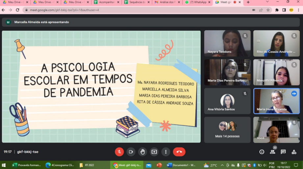Raise hand in the meeting
Viewport: 303px width, 169px height.
[x=142, y=152]
